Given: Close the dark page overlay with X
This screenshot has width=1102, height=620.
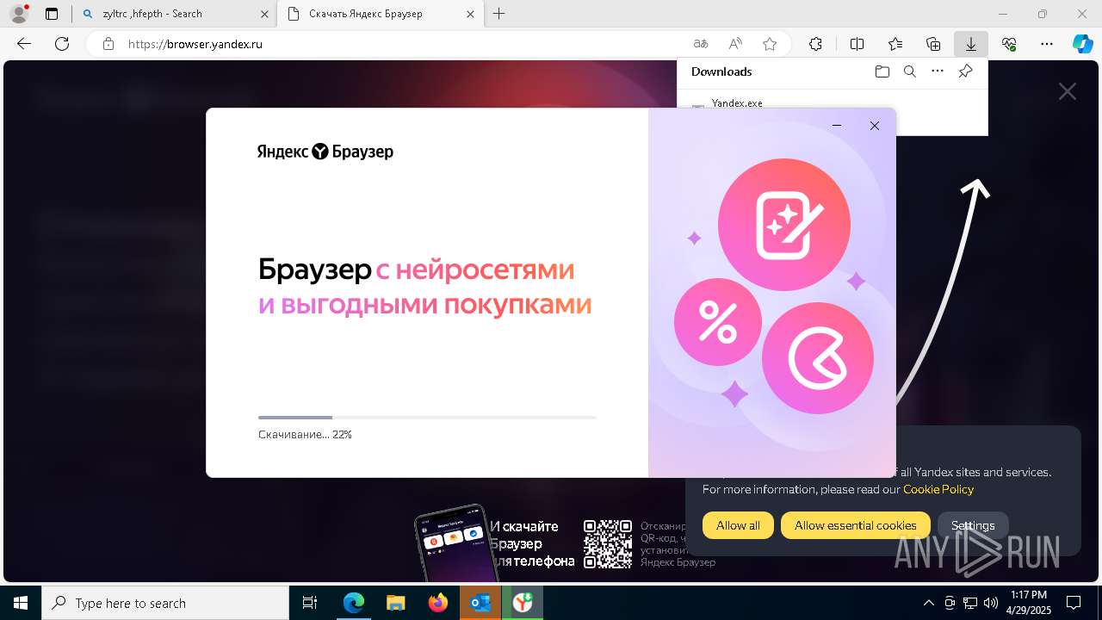Looking at the screenshot, I should click(x=1068, y=91).
